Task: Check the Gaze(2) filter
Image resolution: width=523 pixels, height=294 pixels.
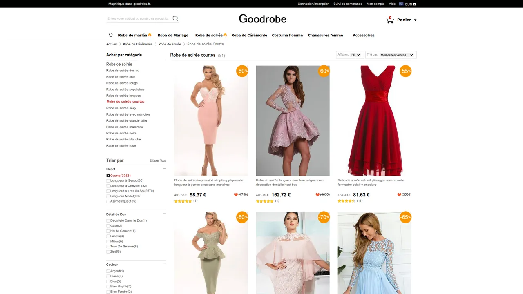Action: (x=108, y=226)
